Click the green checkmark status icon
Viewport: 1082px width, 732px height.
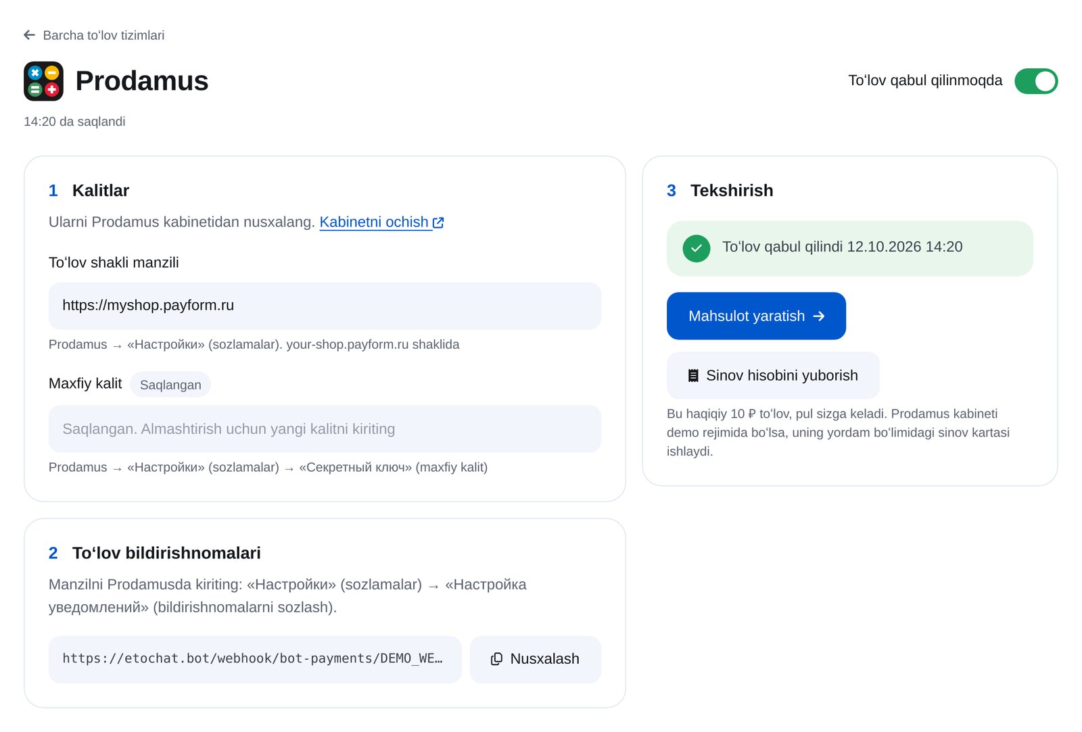point(697,249)
